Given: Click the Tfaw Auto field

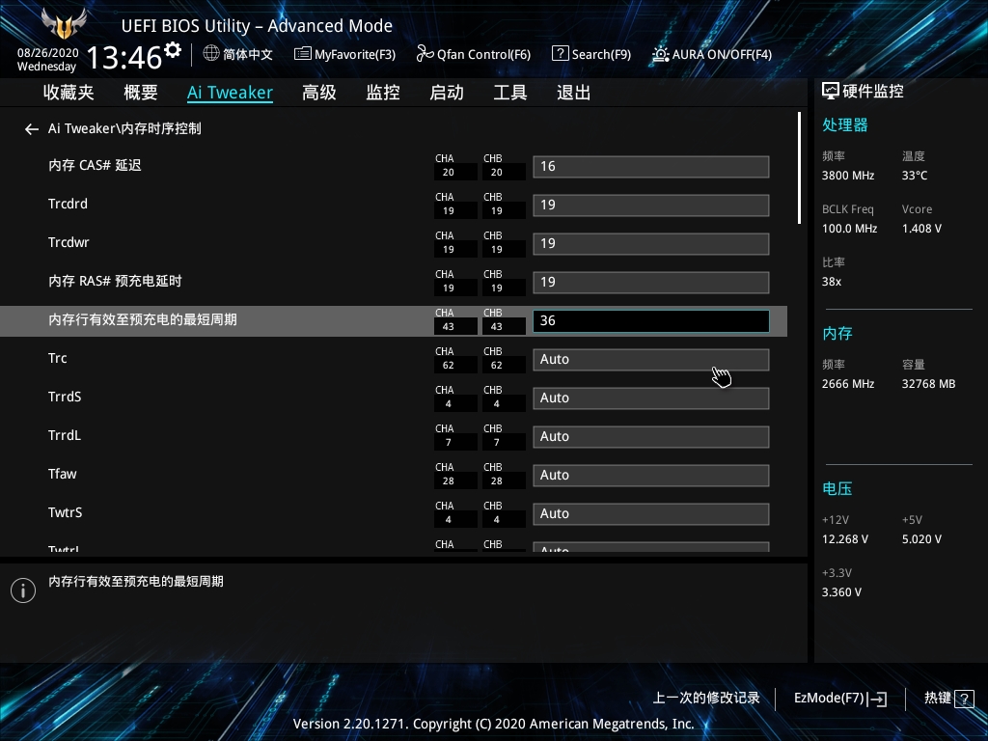Looking at the screenshot, I should (651, 475).
